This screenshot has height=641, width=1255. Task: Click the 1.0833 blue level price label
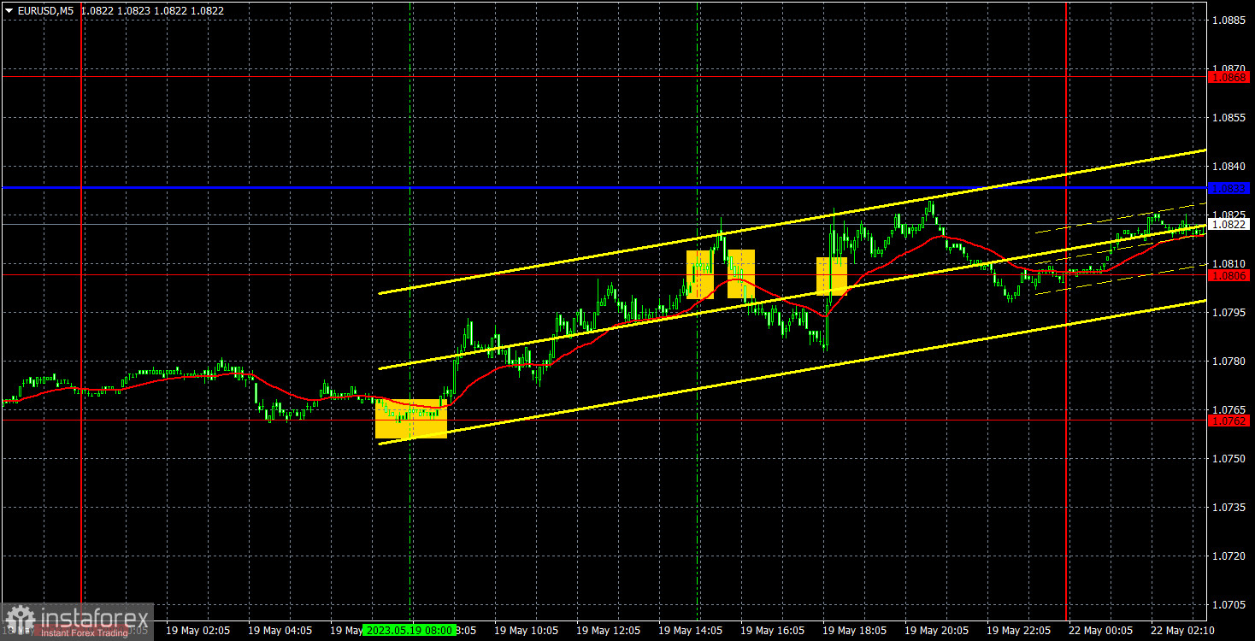[1230, 187]
